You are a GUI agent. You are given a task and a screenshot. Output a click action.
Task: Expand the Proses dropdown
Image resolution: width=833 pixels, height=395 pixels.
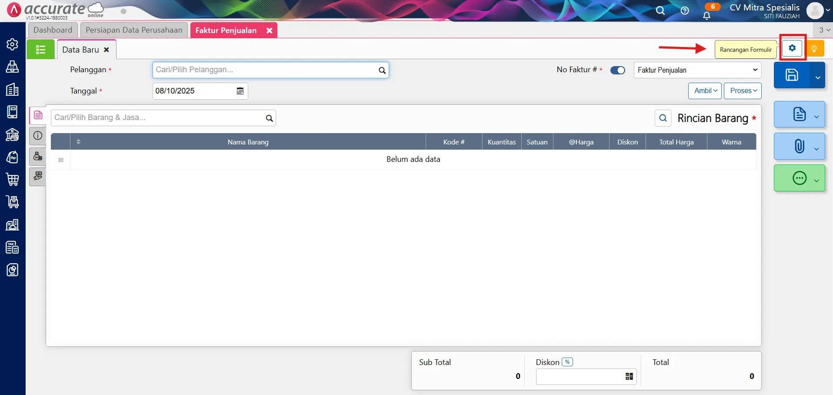tap(743, 91)
